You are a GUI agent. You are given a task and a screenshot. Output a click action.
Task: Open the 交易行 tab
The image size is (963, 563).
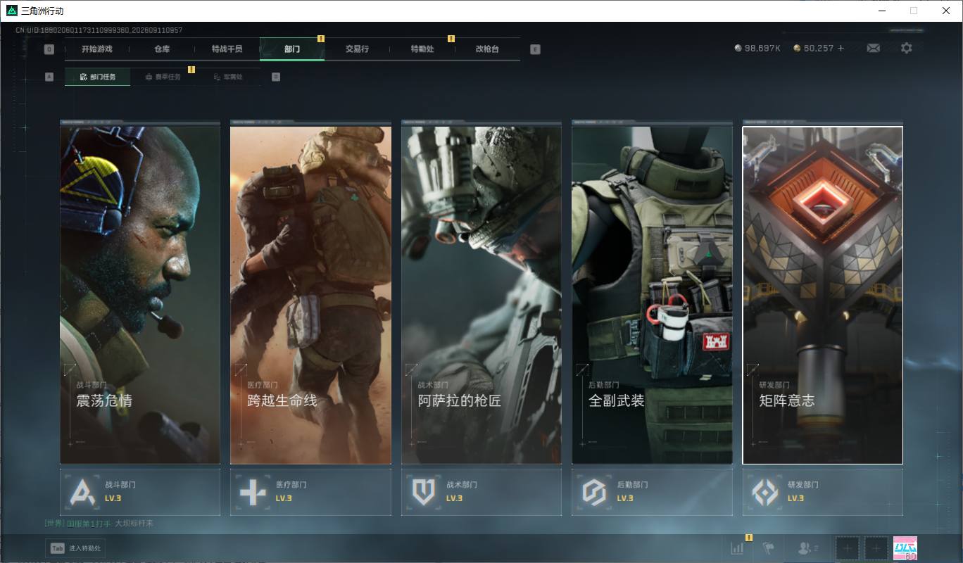357,49
